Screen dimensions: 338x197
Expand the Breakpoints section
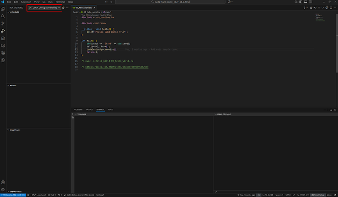pos(15,192)
